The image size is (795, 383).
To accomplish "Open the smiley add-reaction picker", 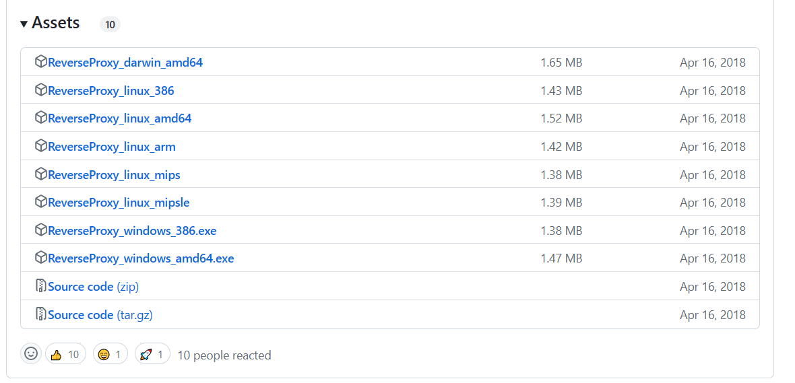I will pos(31,354).
